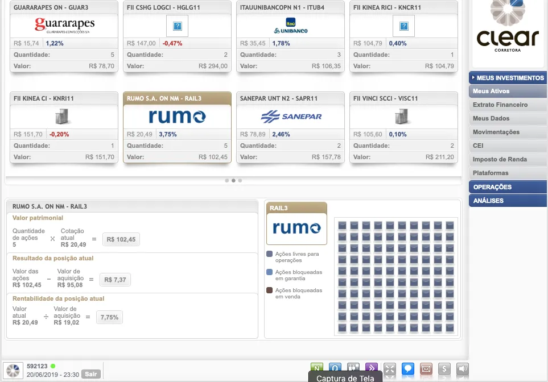The height and width of the screenshot is (382, 548).
Task: Open messages with the envelope icon
Action: (426, 369)
